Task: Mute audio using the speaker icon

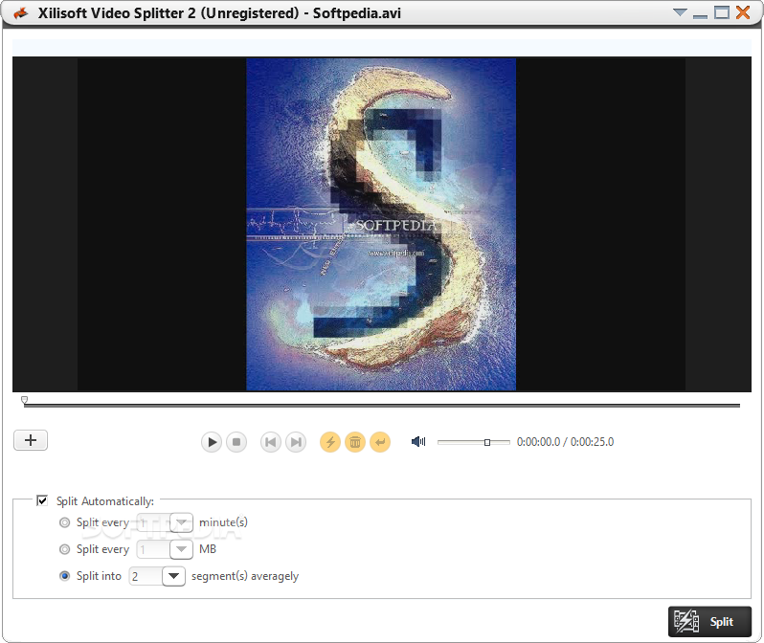Action: [x=418, y=441]
